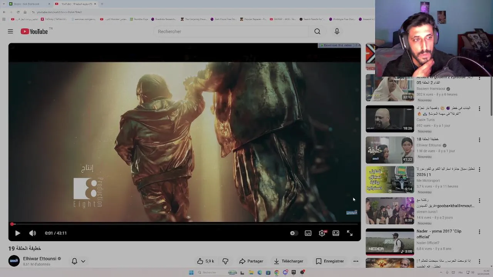Image resolution: width=493 pixels, height=277 pixels.
Task: Open the YouTube hamburger guide menu
Action: (x=10, y=32)
